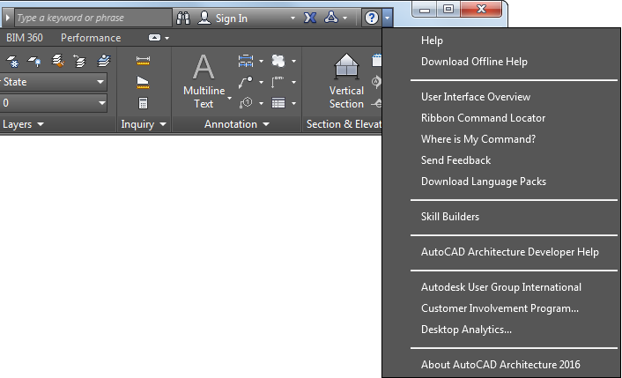Choose Autodesk User Group International
The height and width of the screenshot is (378, 622).
click(x=501, y=287)
